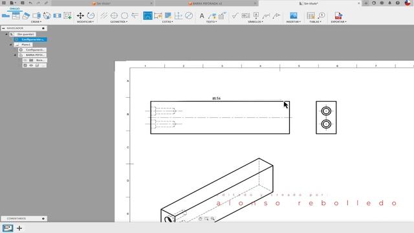The width and height of the screenshot is (414, 233).
Task: Click the Export PDF icon
Action: tap(338, 16)
